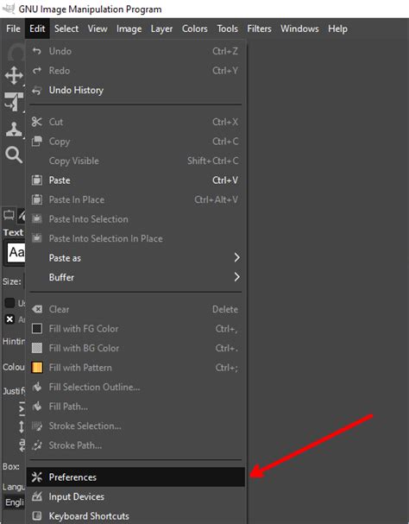
Task: Open the language field showing Engli
Action: [x=14, y=502]
